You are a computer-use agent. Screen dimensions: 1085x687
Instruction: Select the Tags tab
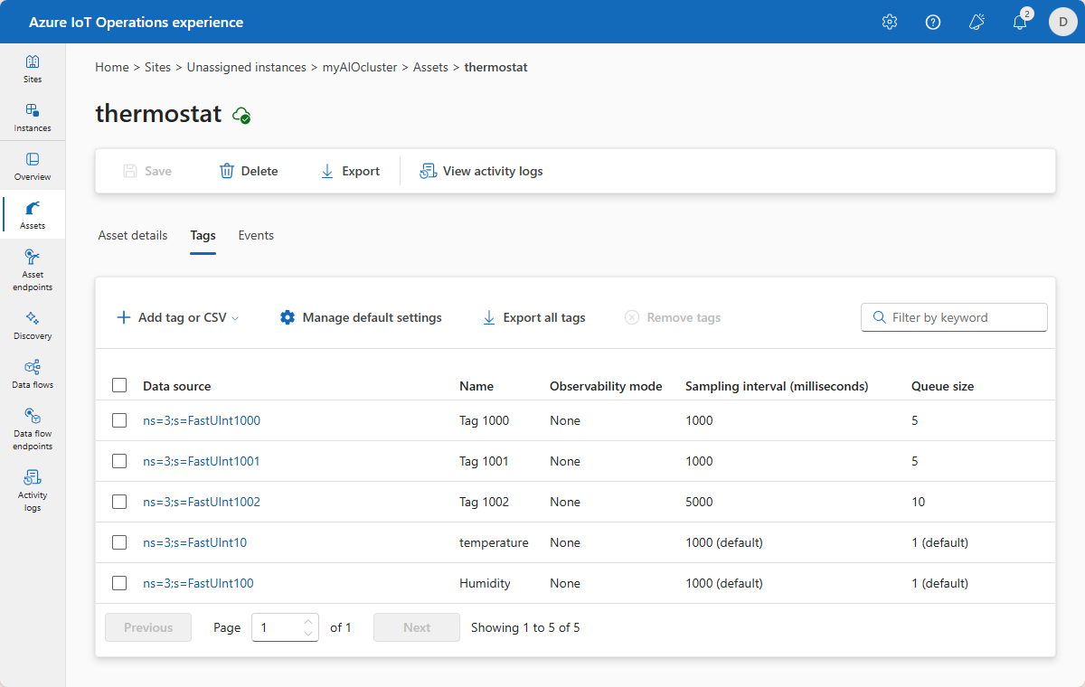(203, 235)
